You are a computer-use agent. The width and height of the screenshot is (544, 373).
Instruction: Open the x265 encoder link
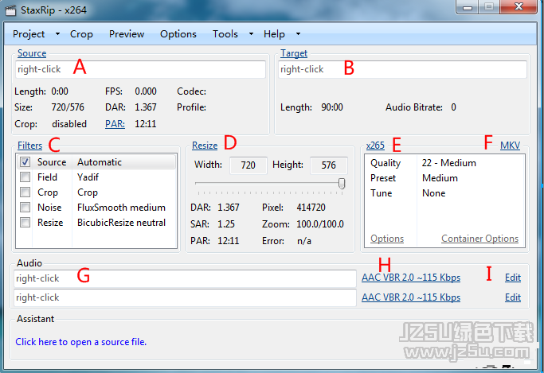[x=375, y=146]
